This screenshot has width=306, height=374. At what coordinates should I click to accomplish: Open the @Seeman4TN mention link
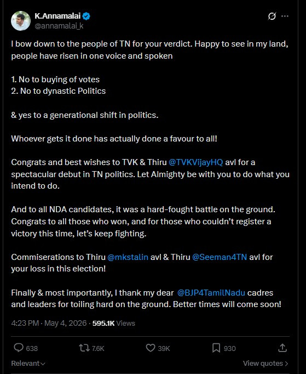click(220, 257)
